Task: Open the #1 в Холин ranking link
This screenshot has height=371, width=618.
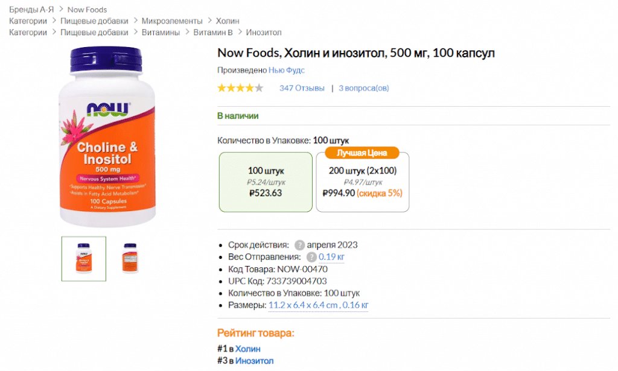Action: point(248,348)
